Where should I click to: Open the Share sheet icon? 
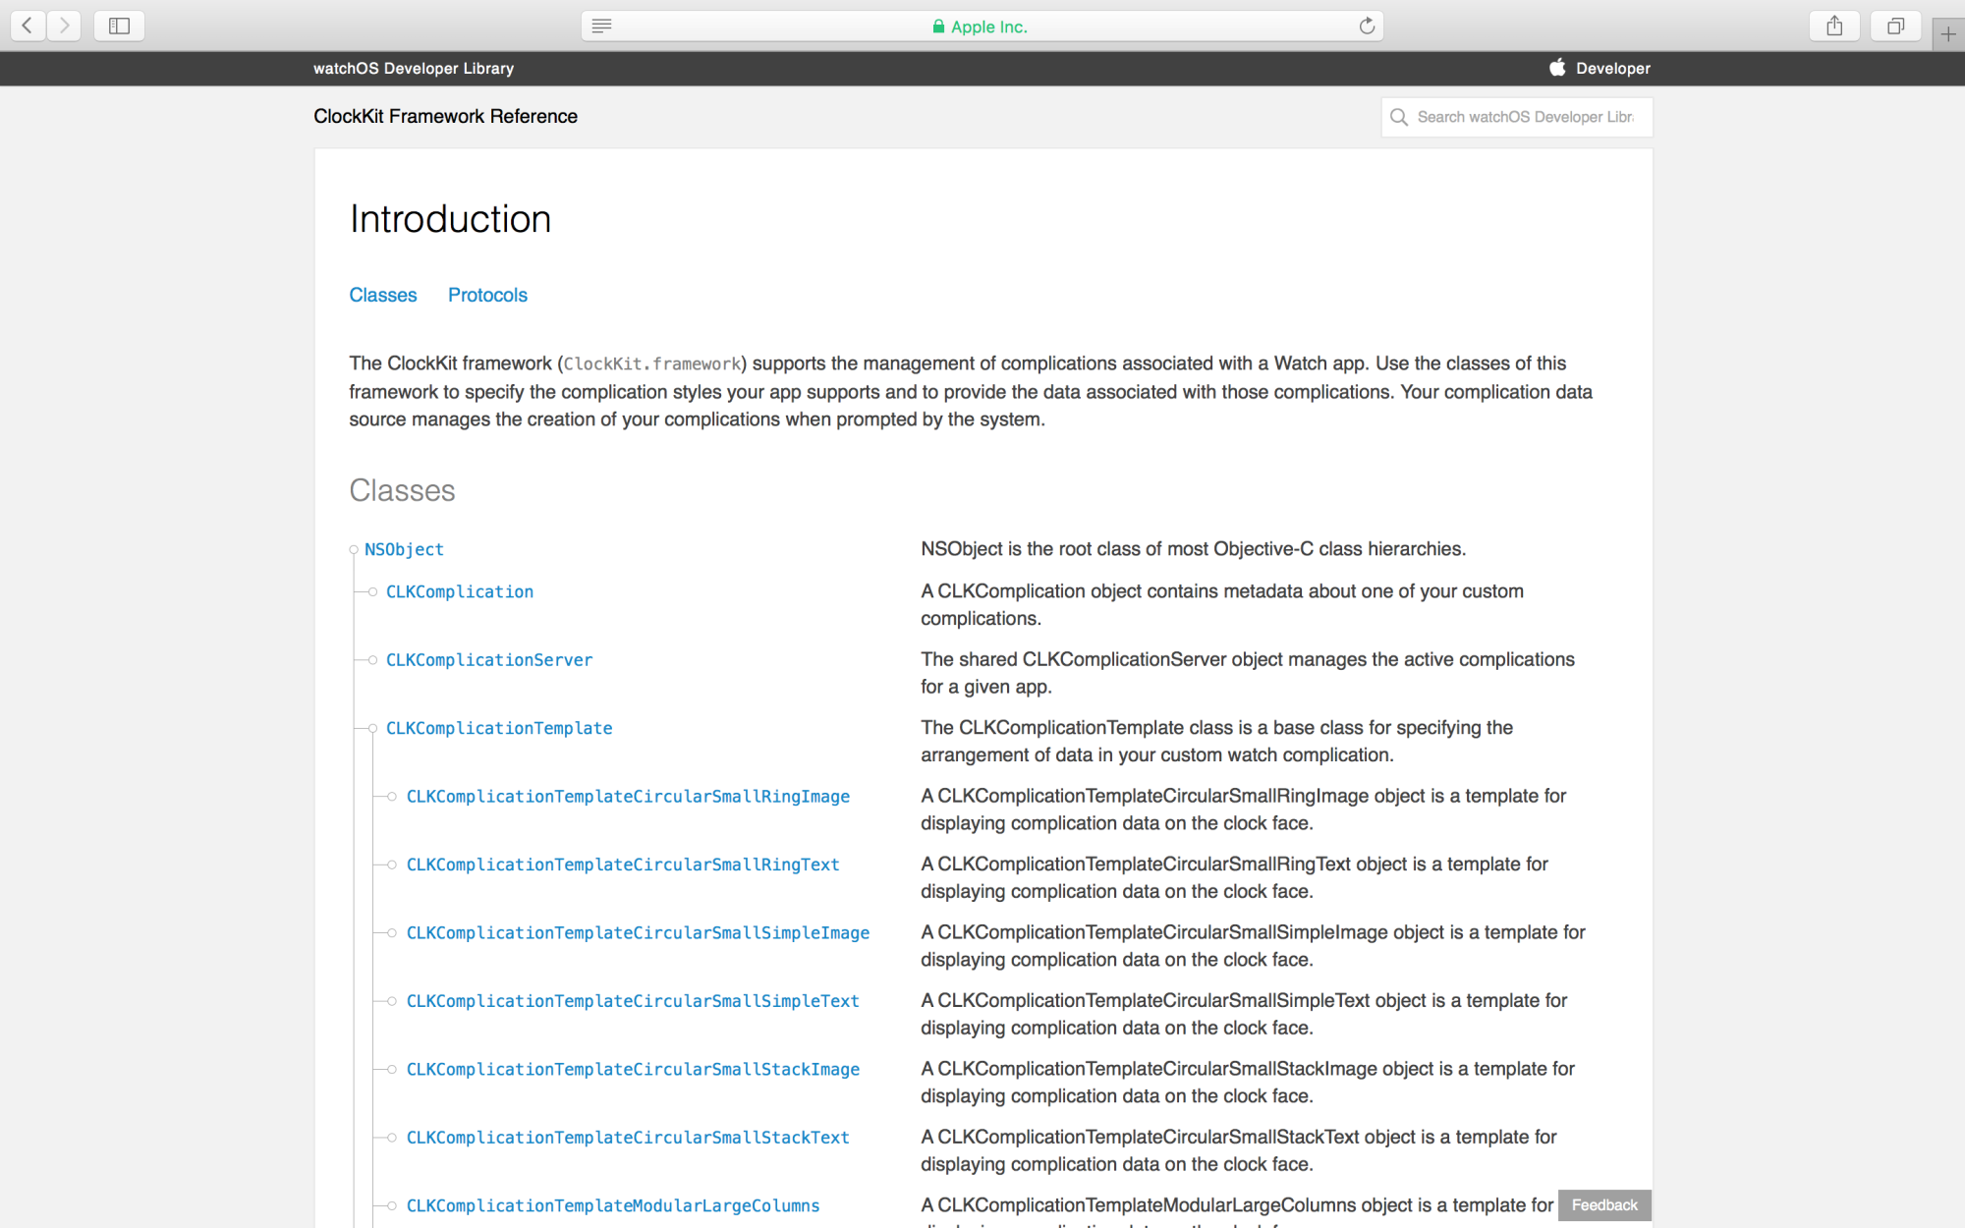pos(1834,26)
